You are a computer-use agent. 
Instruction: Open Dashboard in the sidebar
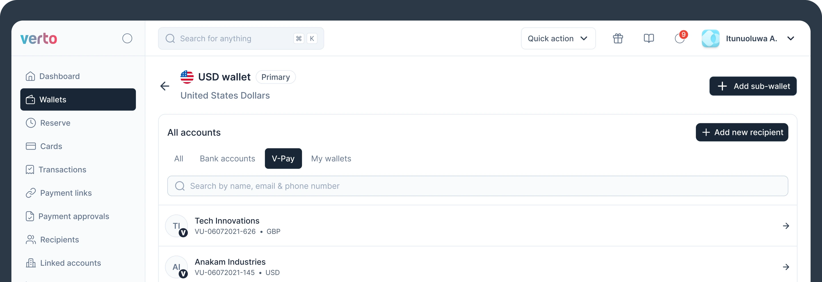[x=78, y=76]
